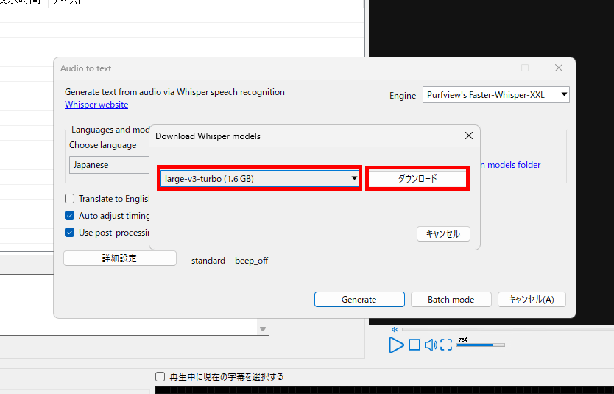Click キャンセル(A) in Audio to text
The height and width of the screenshot is (394, 614).
532,300
